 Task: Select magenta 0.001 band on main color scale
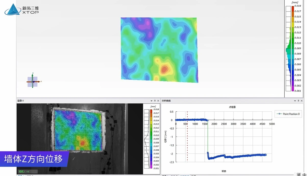292,88
